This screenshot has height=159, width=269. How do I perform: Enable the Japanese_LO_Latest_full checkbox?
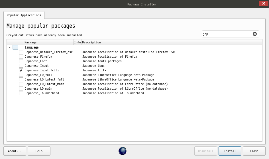click(x=21, y=79)
